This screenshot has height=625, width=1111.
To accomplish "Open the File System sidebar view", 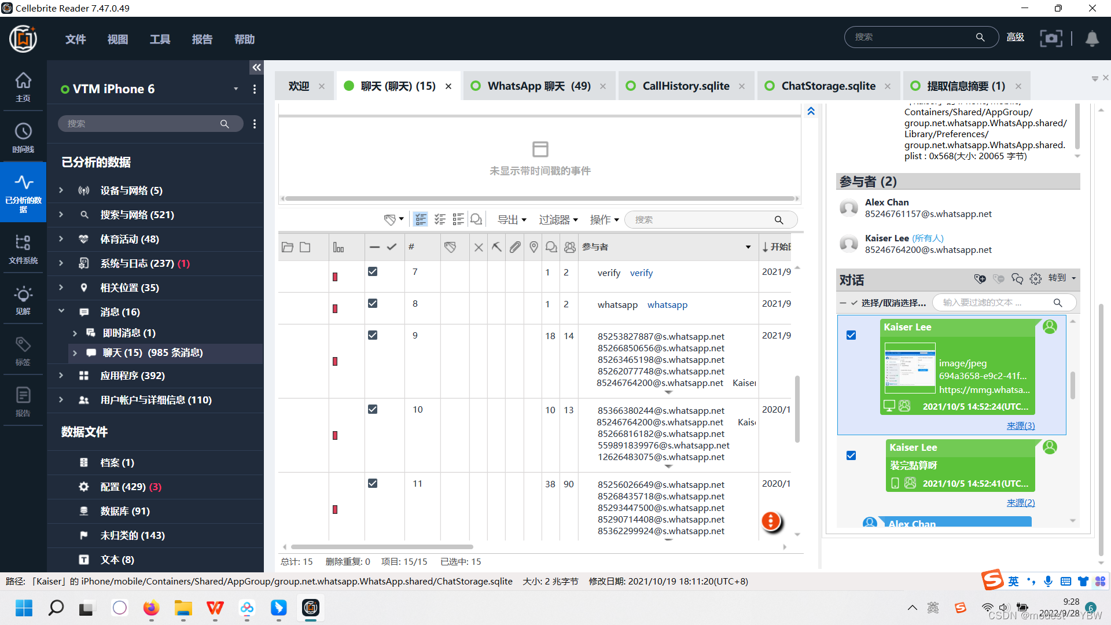I will coord(23,248).
